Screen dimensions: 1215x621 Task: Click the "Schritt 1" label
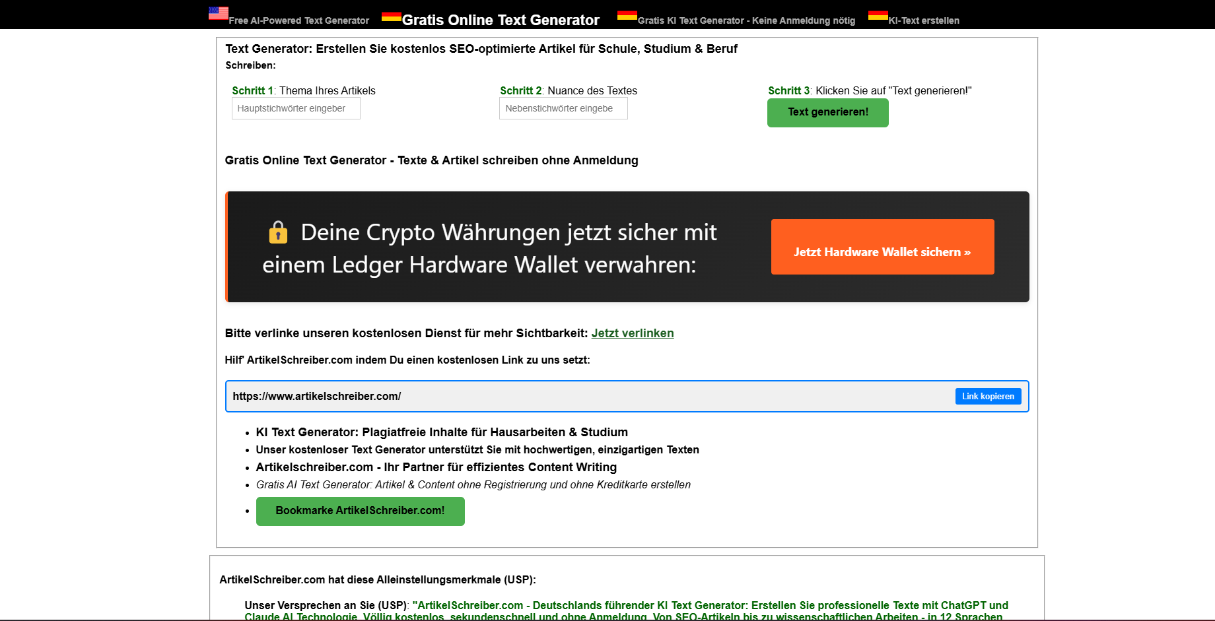(253, 90)
